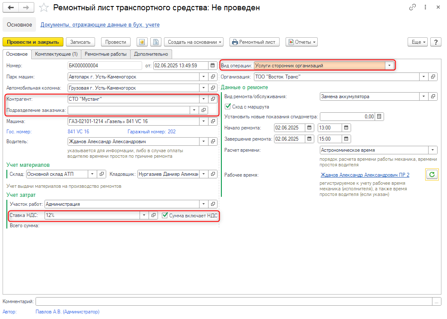Open calendar picker for document date
Image resolution: width=447 pixels, height=319 pixels.
[213, 66]
